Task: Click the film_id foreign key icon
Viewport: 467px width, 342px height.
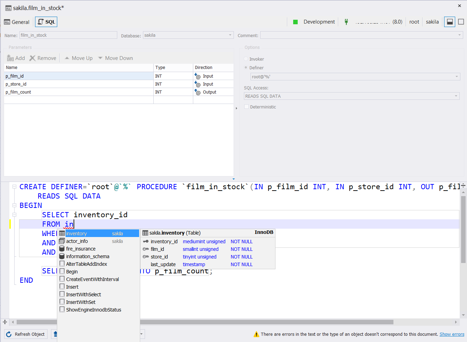Action: 146,249
